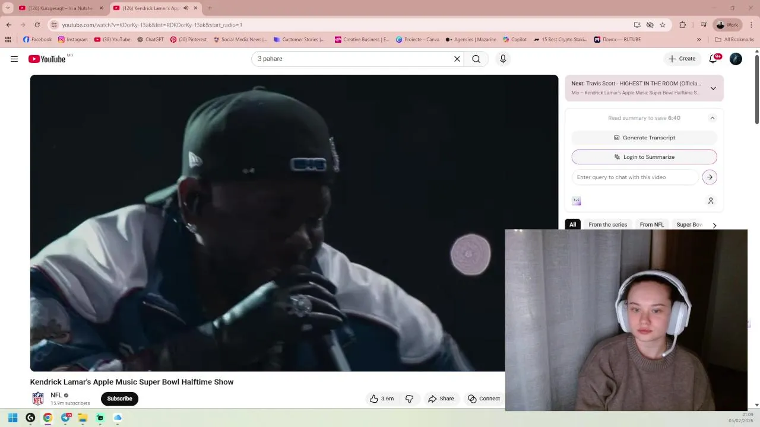The height and width of the screenshot is (427, 760).
Task: Select the From the series chip
Action: (x=607, y=225)
